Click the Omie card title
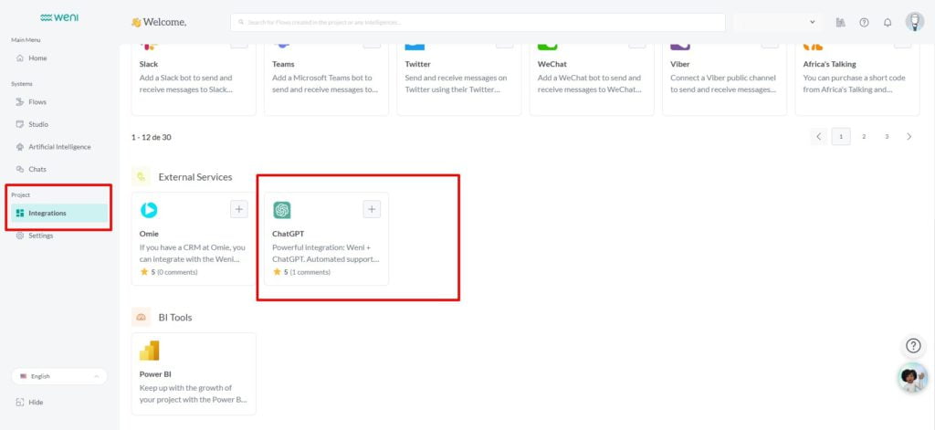Viewport: 935px width, 430px height. 149,234
